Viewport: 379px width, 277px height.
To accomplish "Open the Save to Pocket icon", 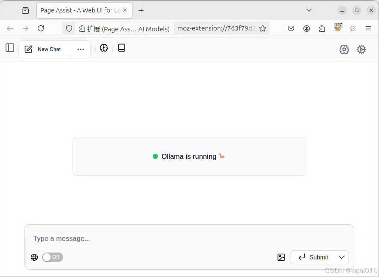I will [x=291, y=28].
